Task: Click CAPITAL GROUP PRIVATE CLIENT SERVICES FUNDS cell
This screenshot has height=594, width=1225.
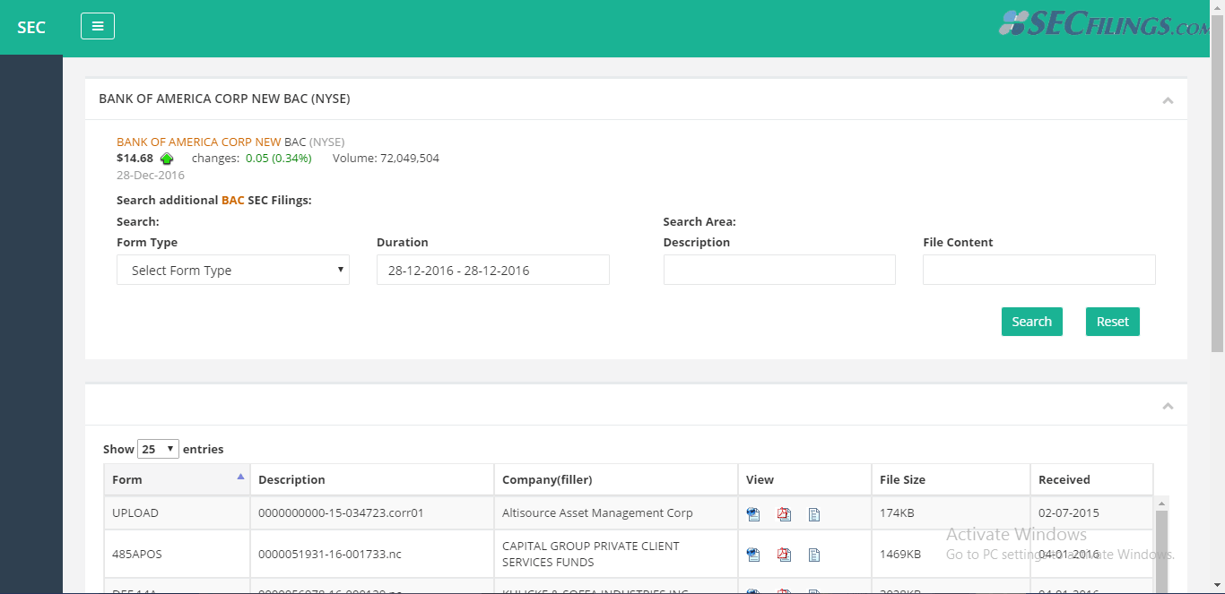Action: tap(616, 554)
